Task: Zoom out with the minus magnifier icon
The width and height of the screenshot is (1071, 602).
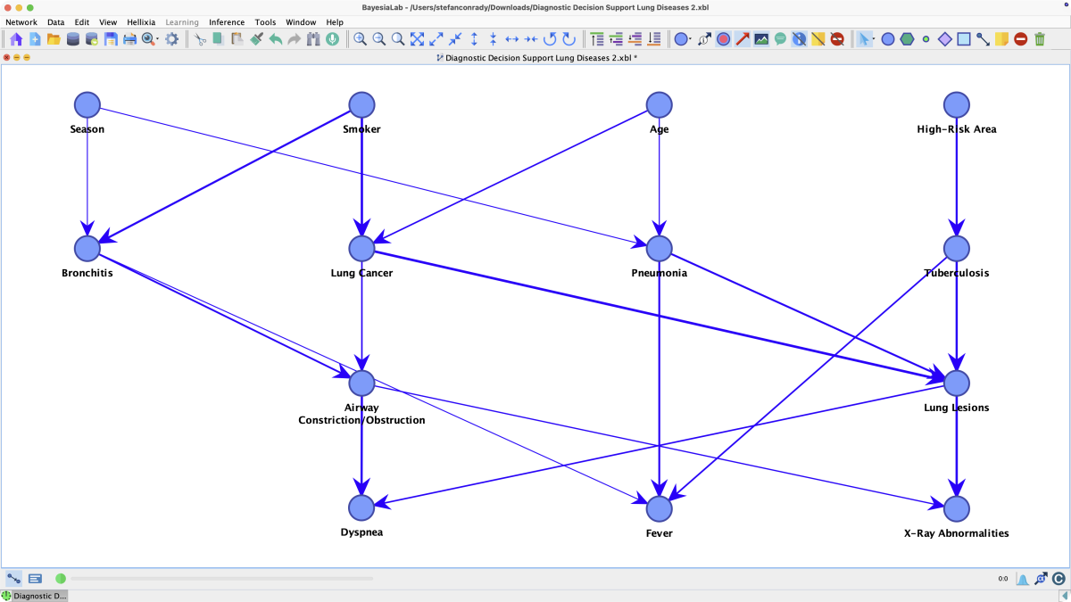Action: [x=378, y=39]
